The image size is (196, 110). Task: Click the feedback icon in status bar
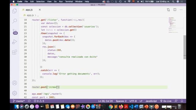[x=176, y=101]
